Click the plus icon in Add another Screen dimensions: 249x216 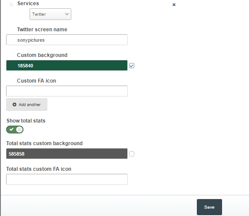pyautogui.click(x=14, y=104)
